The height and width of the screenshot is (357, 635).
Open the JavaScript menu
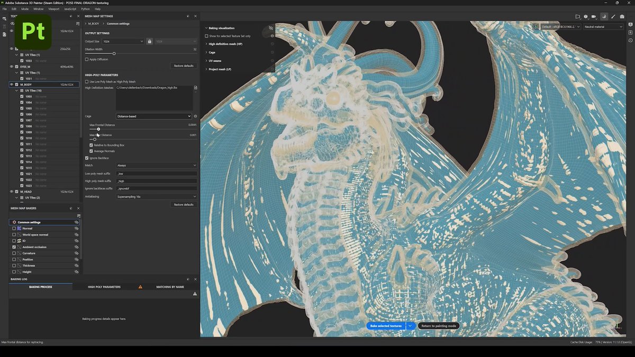70,9
